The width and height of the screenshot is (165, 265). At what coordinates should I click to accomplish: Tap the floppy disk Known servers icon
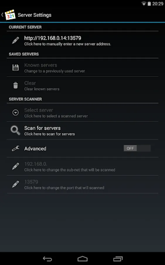[x=16, y=67]
